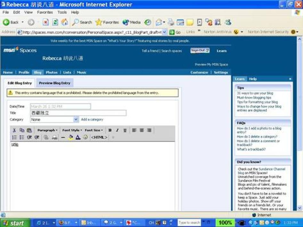Image resolution: width=303 pixels, height=227 pixels.
Task: Click into the blog Title input field
Action: (x=78, y=113)
